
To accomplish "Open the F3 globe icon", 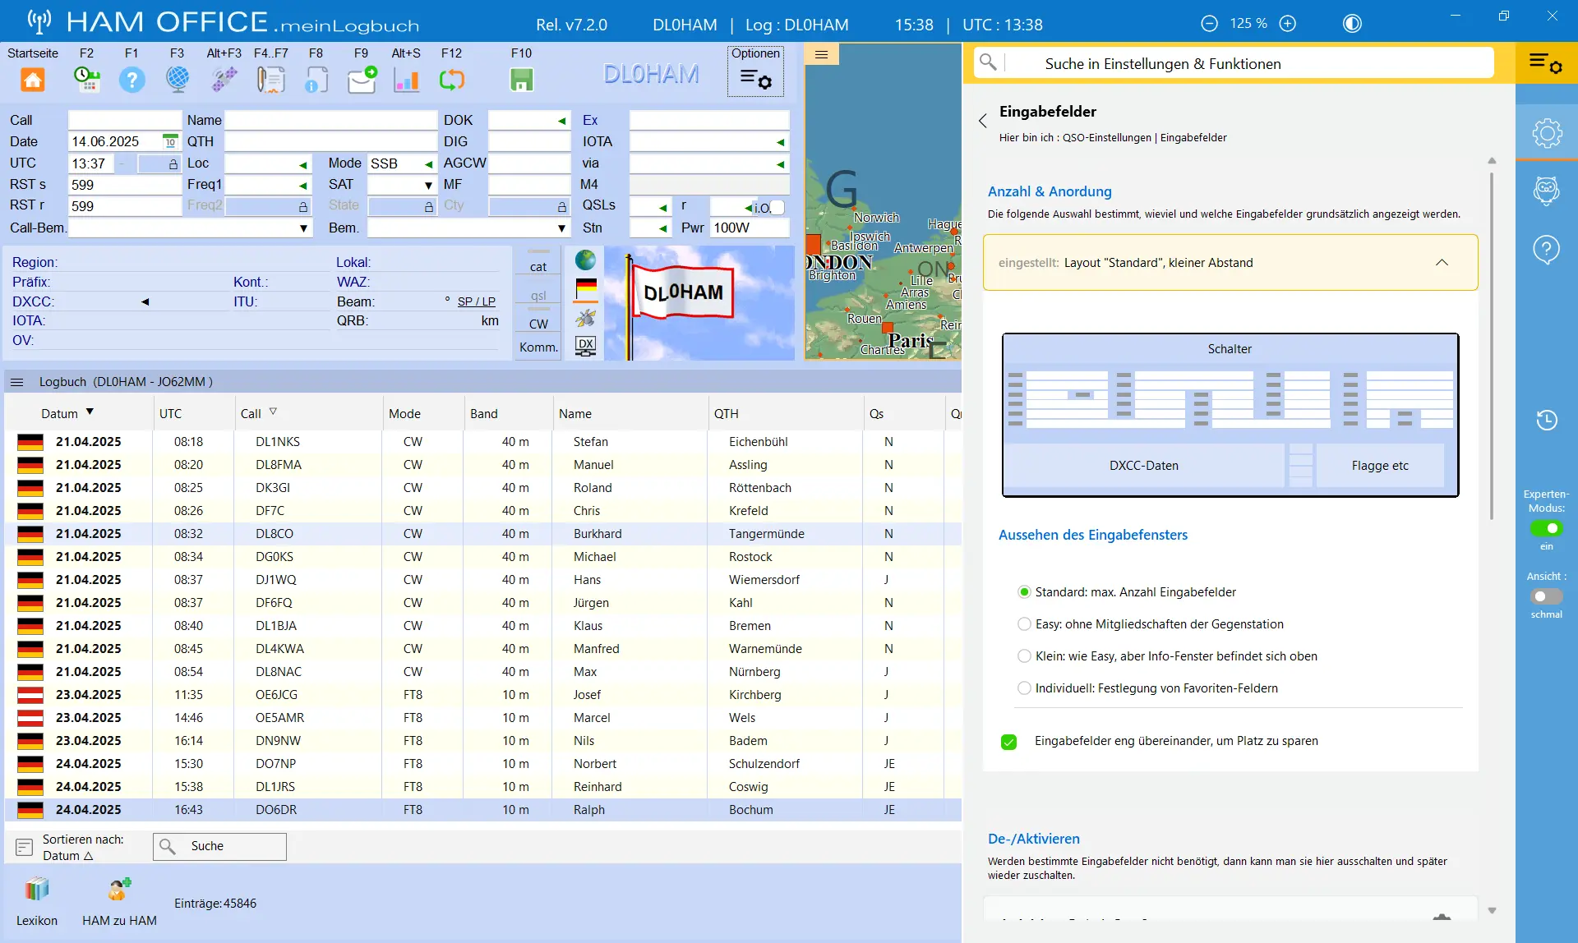I will coord(178,80).
